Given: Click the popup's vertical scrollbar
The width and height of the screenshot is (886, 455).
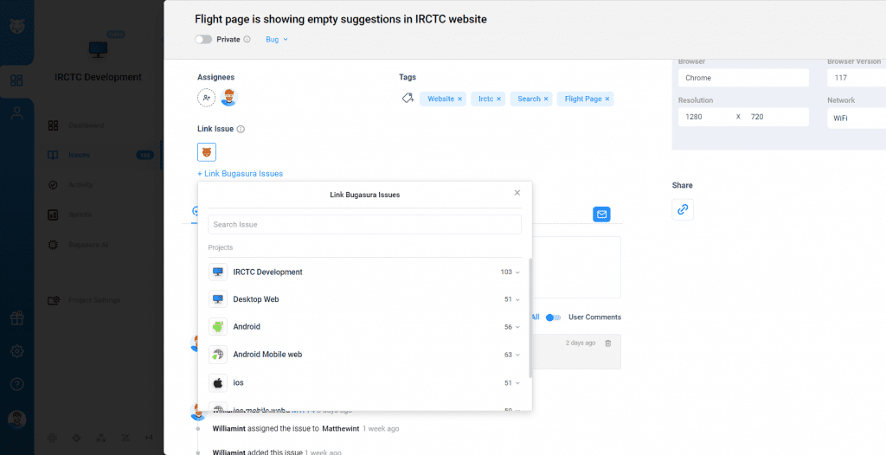Looking at the screenshot, I should click(x=530, y=318).
